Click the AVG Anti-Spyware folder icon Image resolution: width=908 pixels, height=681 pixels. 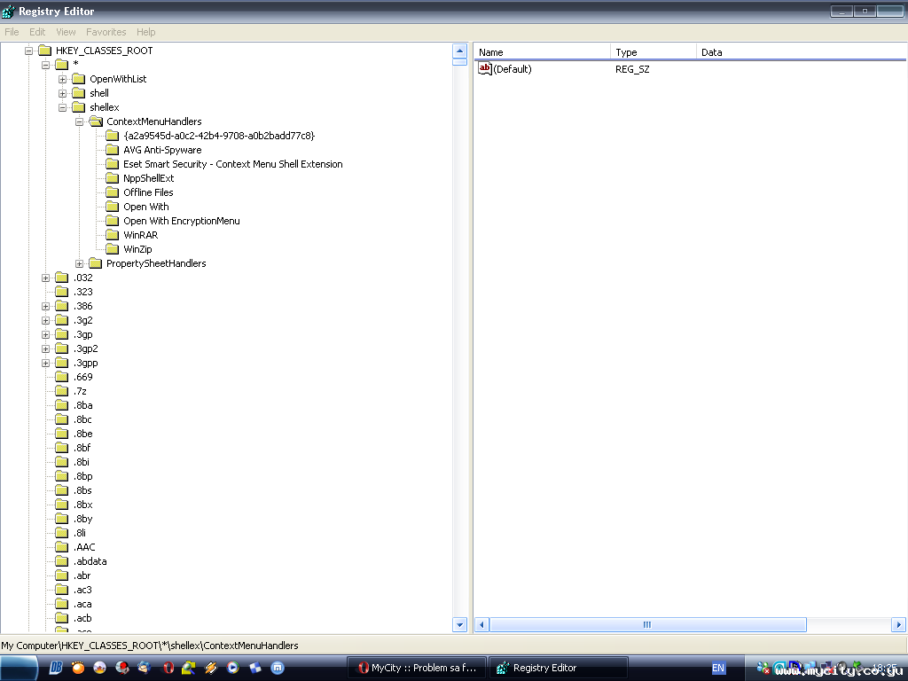click(113, 149)
